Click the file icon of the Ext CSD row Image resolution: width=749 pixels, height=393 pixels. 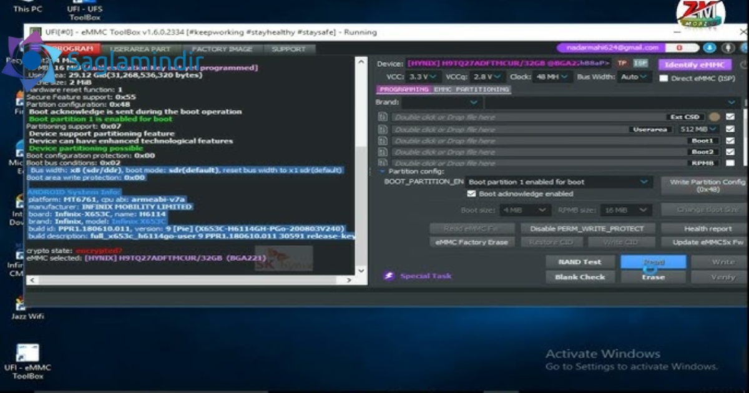[383, 117]
